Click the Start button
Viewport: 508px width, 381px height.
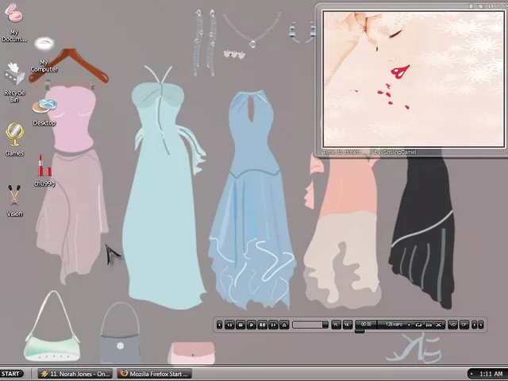pos(12,374)
